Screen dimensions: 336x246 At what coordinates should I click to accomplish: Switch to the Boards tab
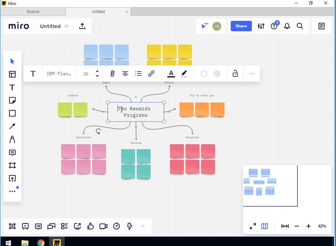(33, 12)
